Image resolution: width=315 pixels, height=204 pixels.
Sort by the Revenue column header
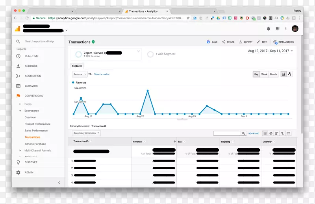click(x=137, y=142)
